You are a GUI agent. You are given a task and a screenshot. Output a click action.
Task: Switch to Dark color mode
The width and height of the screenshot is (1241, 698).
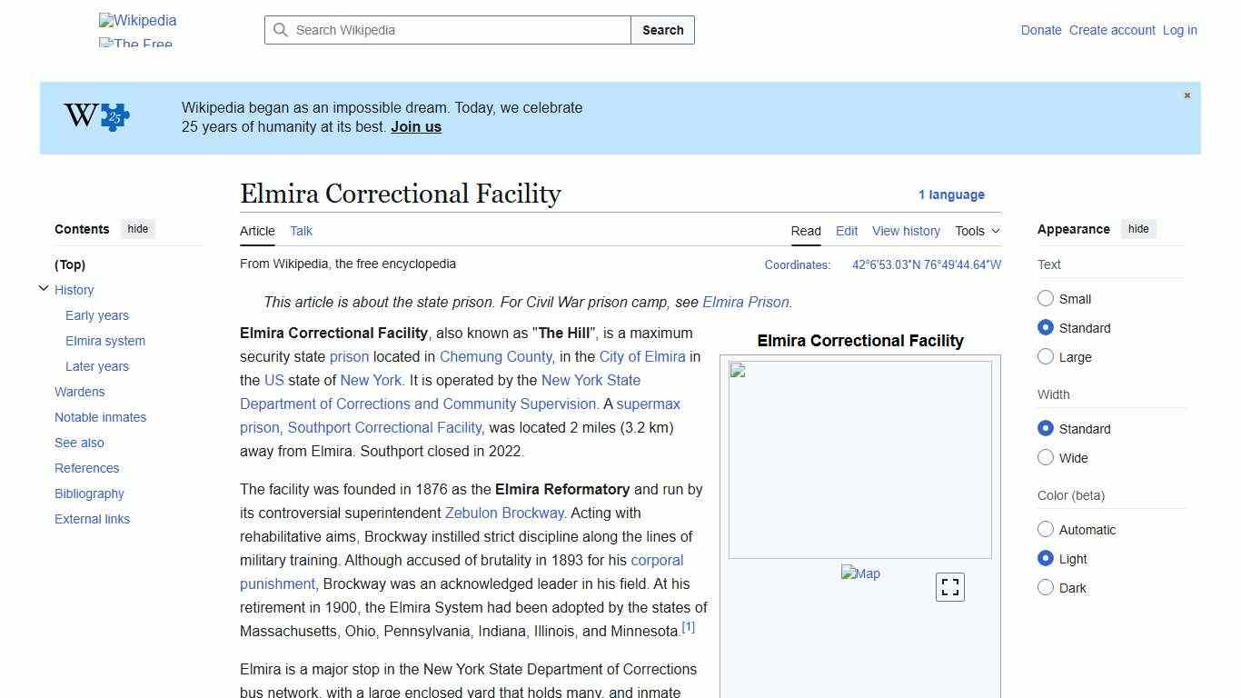1046,588
